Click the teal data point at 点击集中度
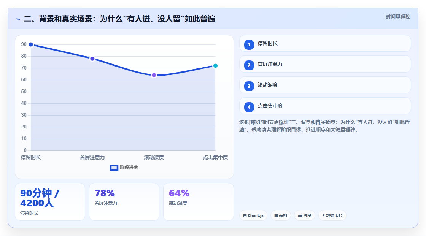426x236 pixels. [215, 66]
